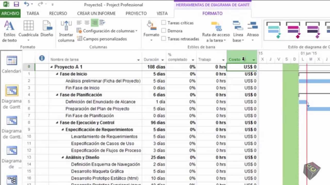
Task: Select the purple Gantt chart style
Action: click(x=313, y=30)
